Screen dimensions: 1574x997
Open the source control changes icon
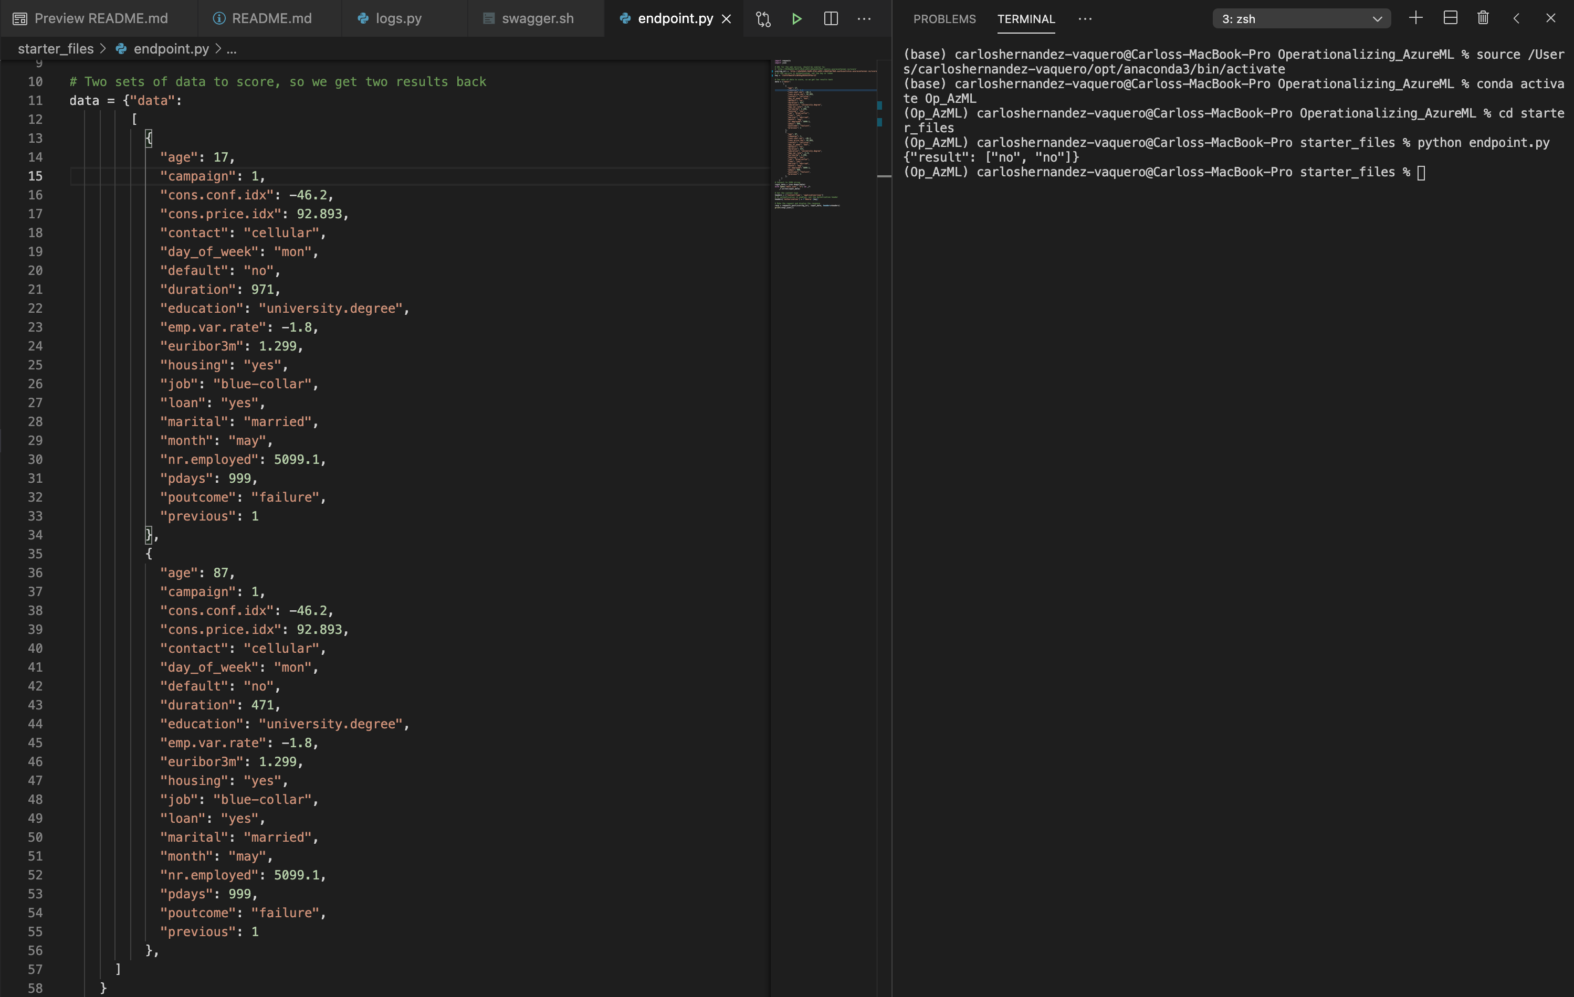[763, 18]
